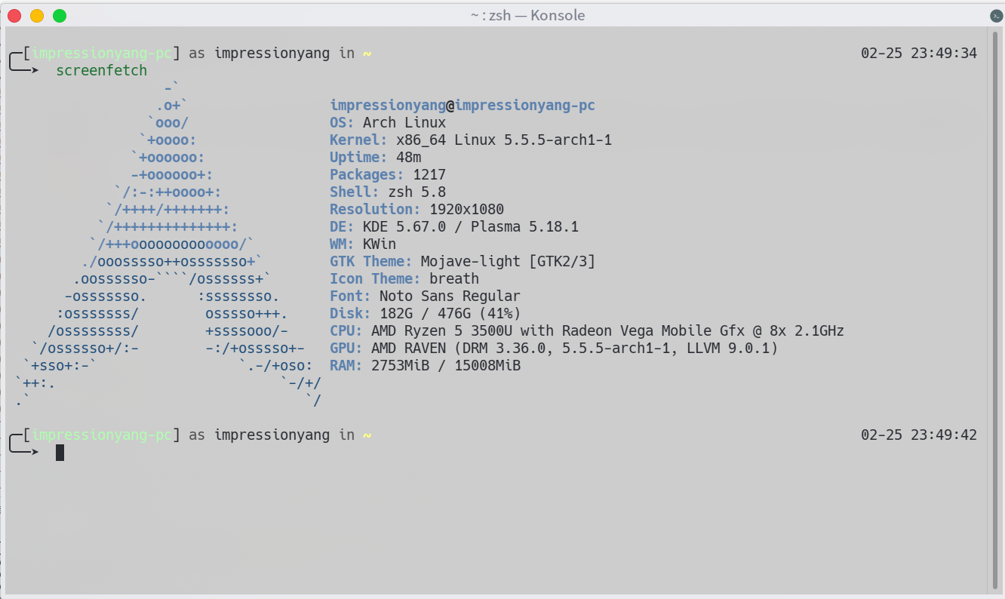Click the 'Packages: 1217' line

pyautogui.click(x=388, y=175)
